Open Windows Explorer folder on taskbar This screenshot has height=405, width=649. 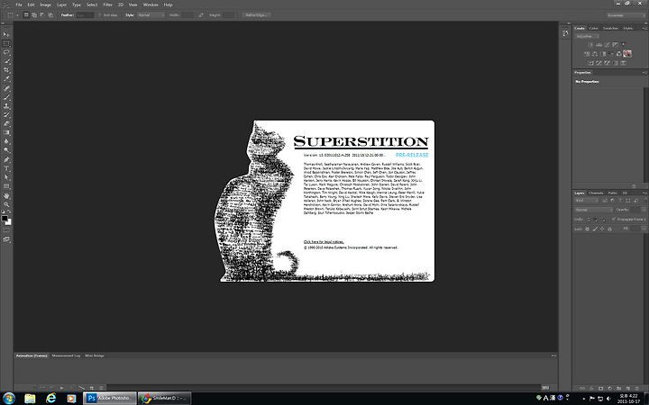click(30, 398)
